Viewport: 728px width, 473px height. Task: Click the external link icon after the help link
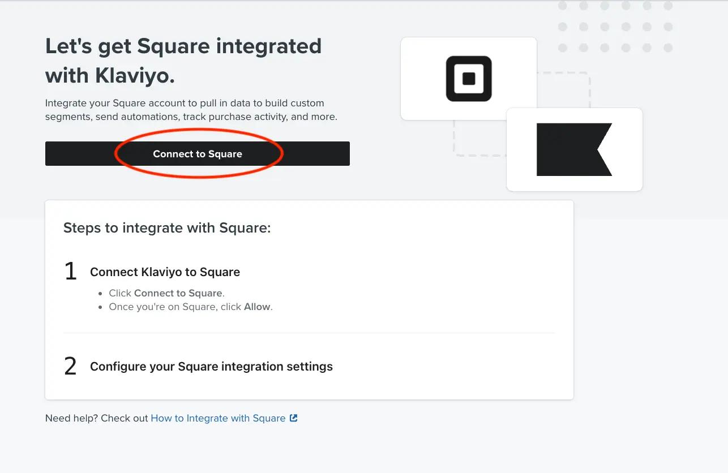point(293,418)
